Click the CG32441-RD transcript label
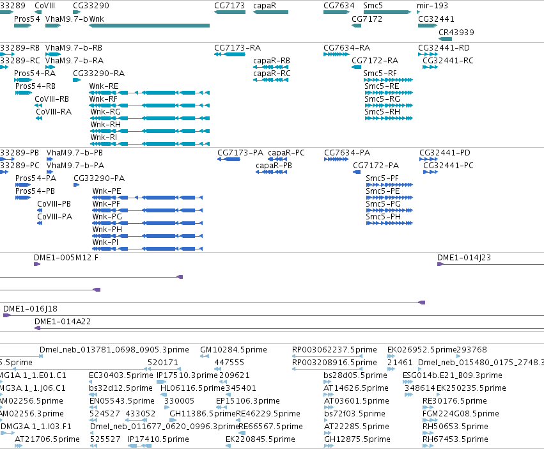Viewport: 544px width, 449px height. coord(444,47)
